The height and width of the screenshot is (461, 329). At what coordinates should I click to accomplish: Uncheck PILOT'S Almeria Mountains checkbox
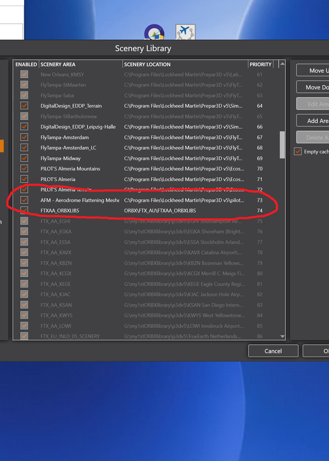pyautogui.click(x=24, y=168)
